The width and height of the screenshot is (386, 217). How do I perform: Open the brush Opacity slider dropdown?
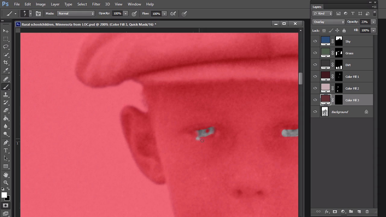pos(125,14)
